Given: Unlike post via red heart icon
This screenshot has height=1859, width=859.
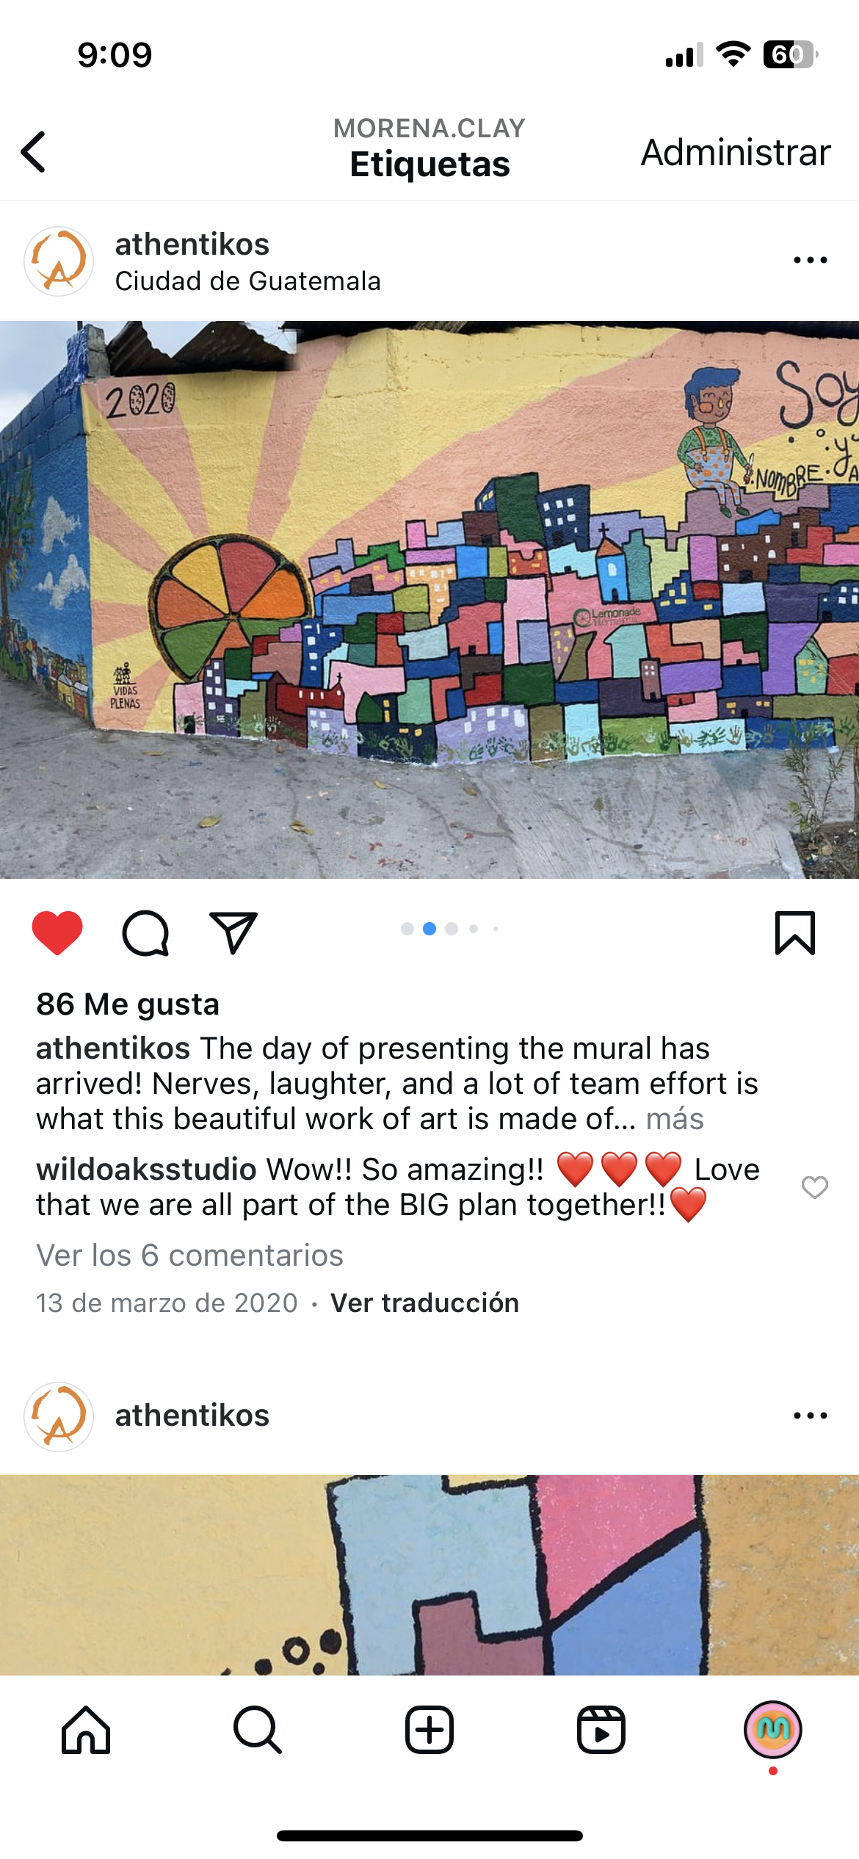Looking at the screenshot, I should [57, 932].
